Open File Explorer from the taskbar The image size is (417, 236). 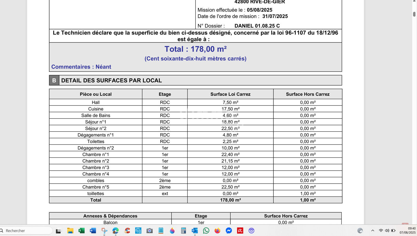coord(70,231)
